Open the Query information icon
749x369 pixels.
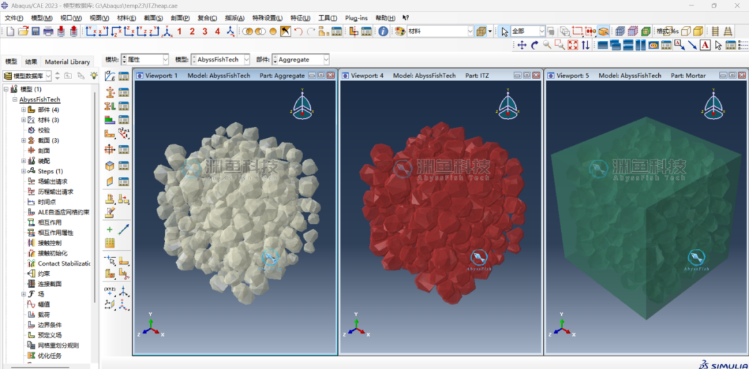[x=383, y=31]
